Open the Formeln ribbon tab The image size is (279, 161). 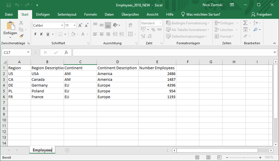tap(90, 14)
